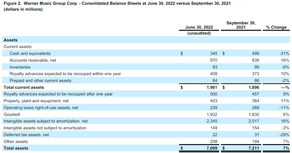The width and height of the screenshot is (292, 153).
Task: Click the Prepaid value 86
Action: (x=257, y=80)
